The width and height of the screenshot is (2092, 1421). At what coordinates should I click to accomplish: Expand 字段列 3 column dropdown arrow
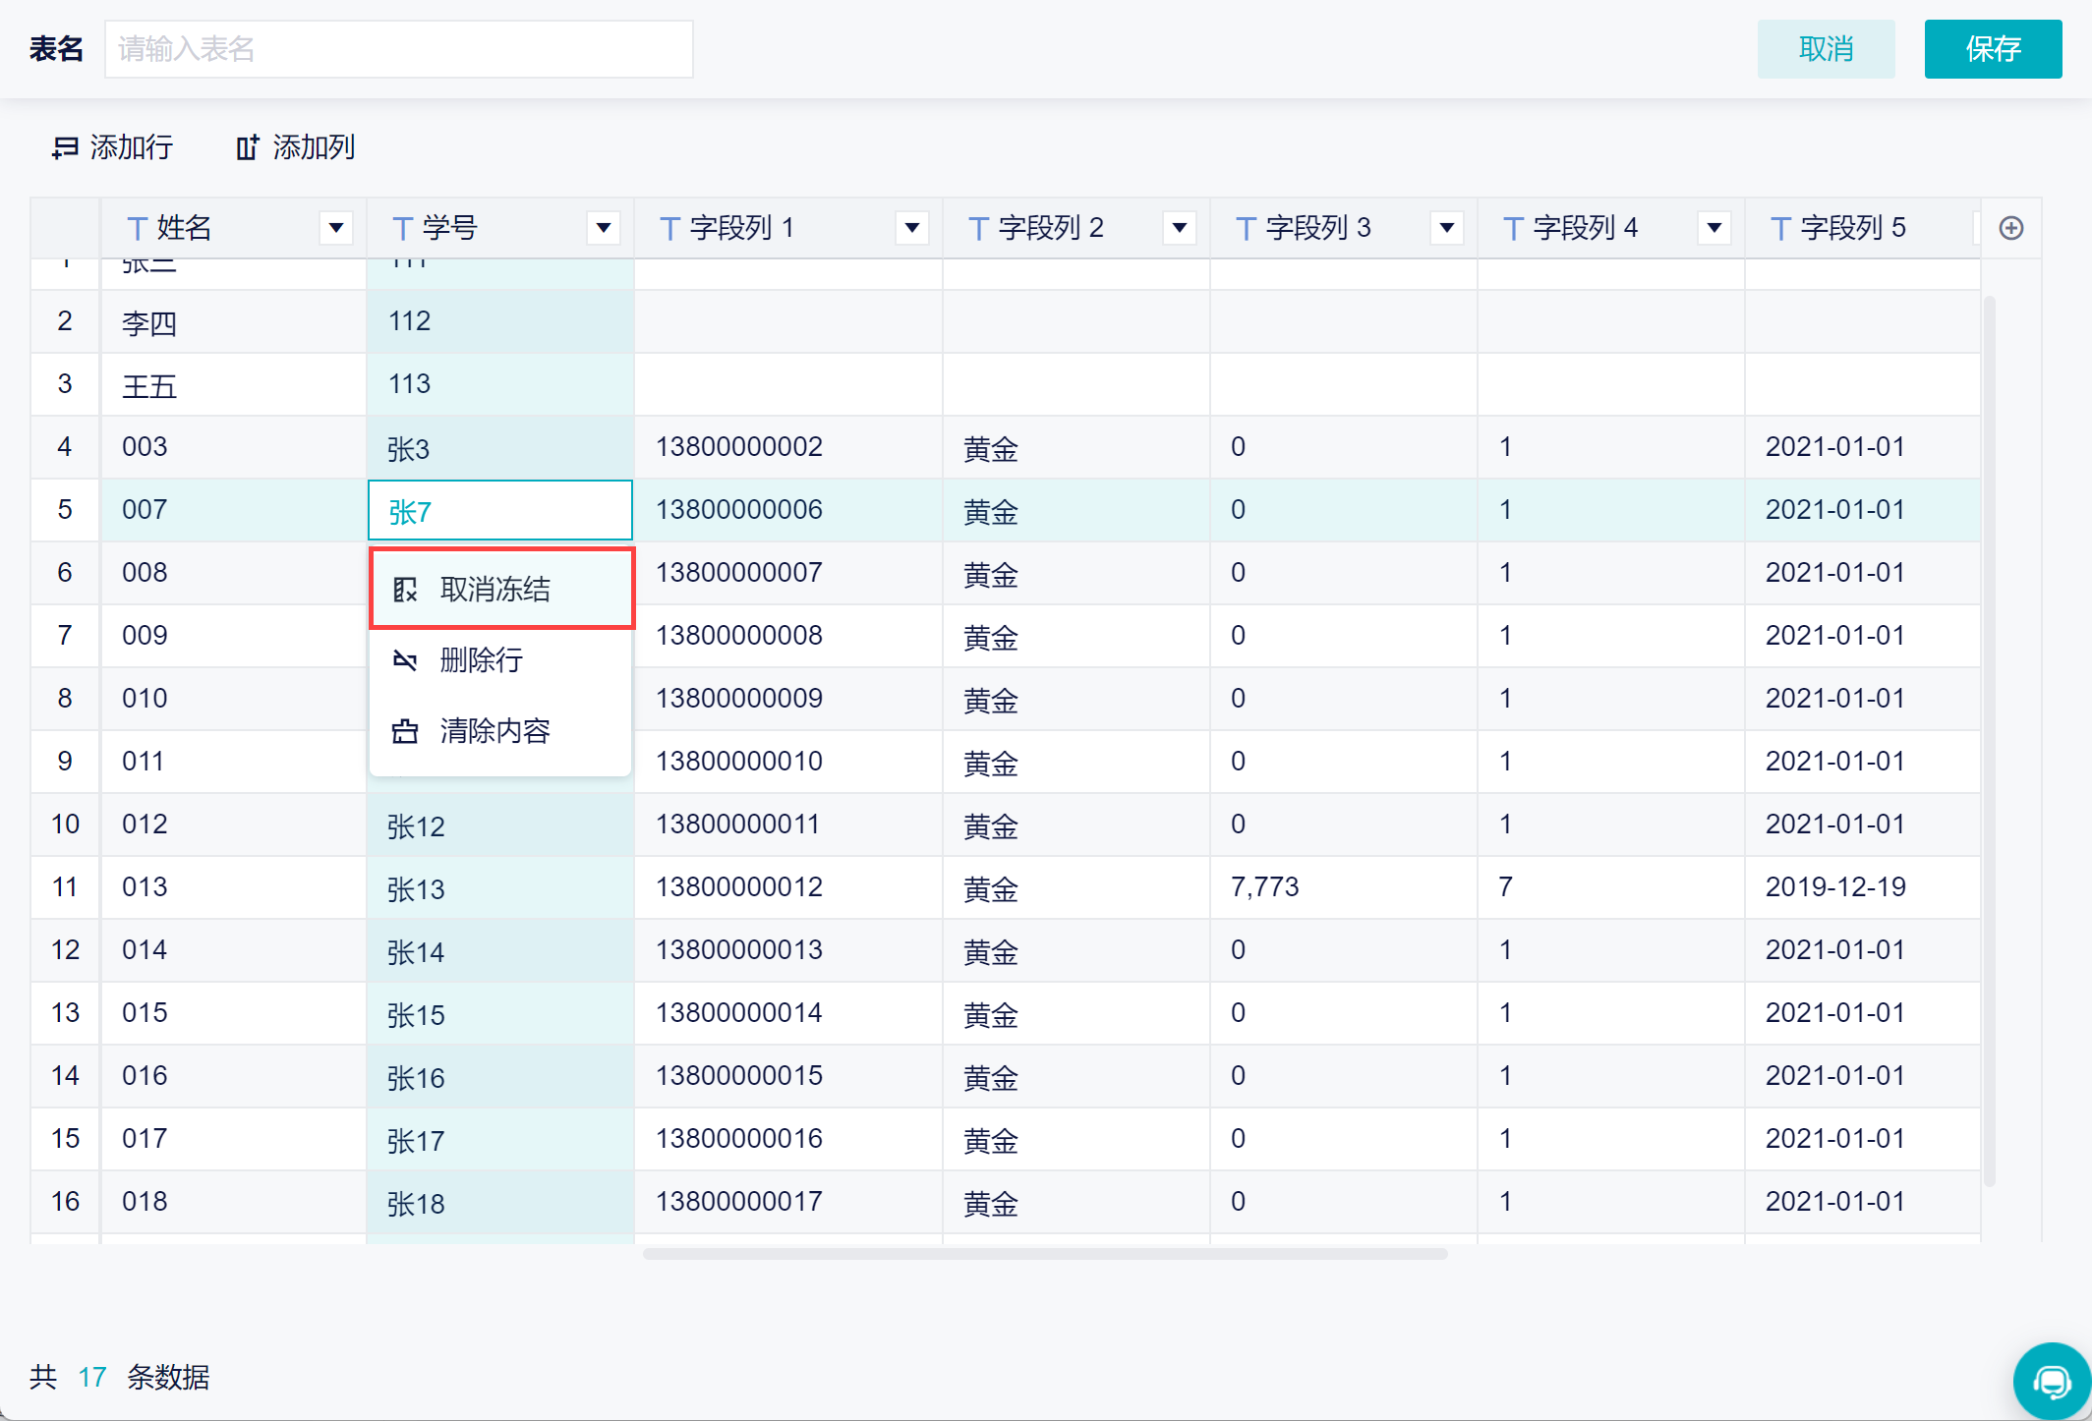click(1447, 228)
